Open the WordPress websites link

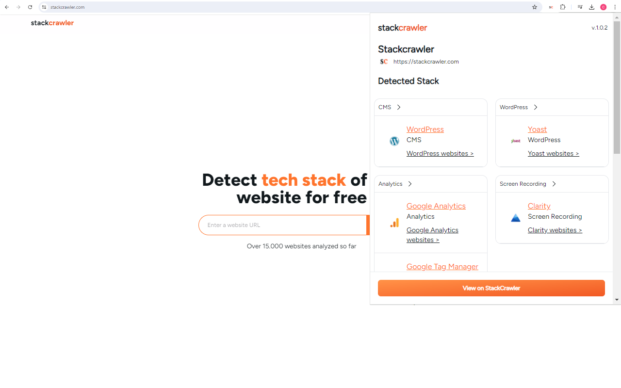[440, 153]
